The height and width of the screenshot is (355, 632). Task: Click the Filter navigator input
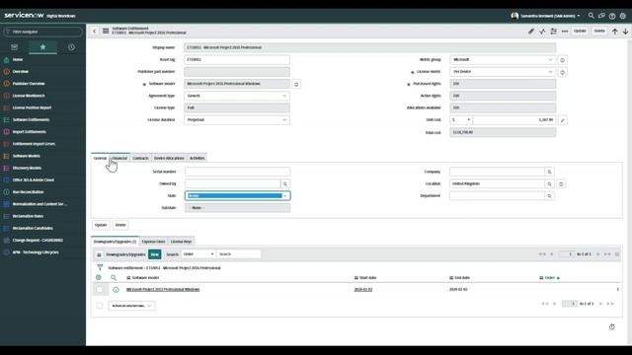(x=42, y=32)
